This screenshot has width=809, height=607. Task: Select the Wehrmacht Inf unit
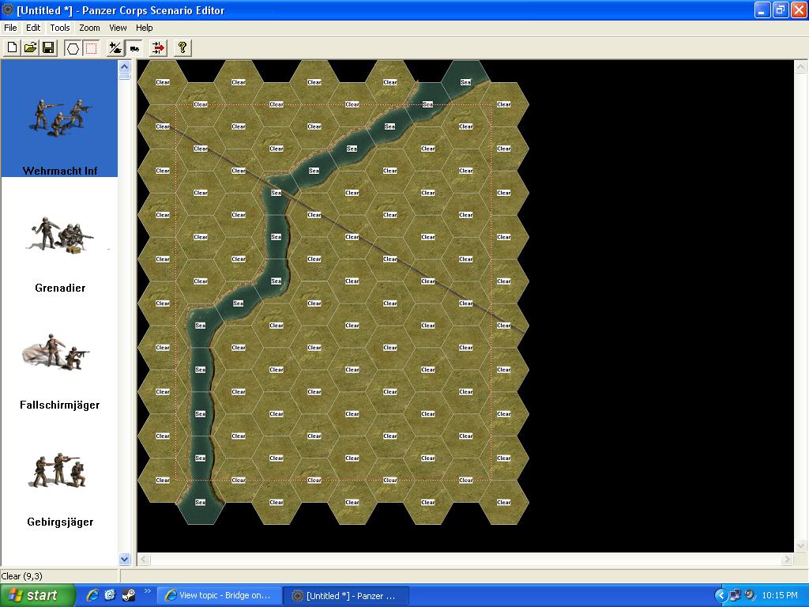coord(59,119)
